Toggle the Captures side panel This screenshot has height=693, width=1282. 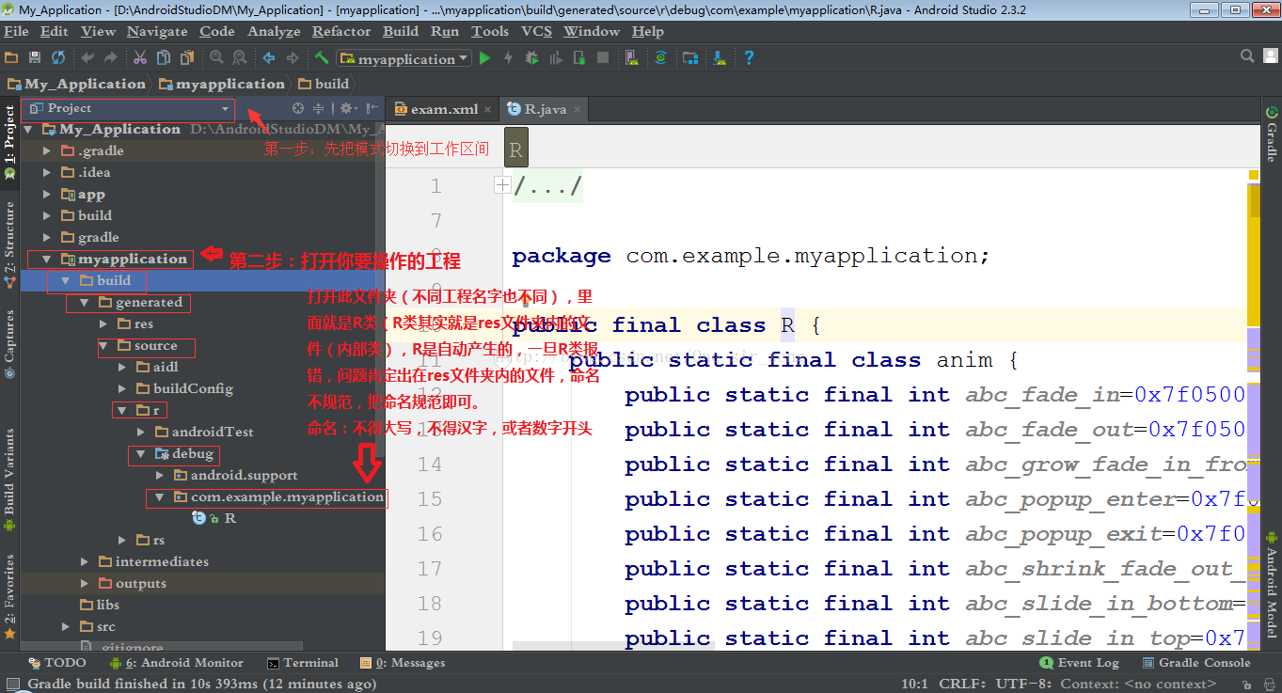click(9, 344)
